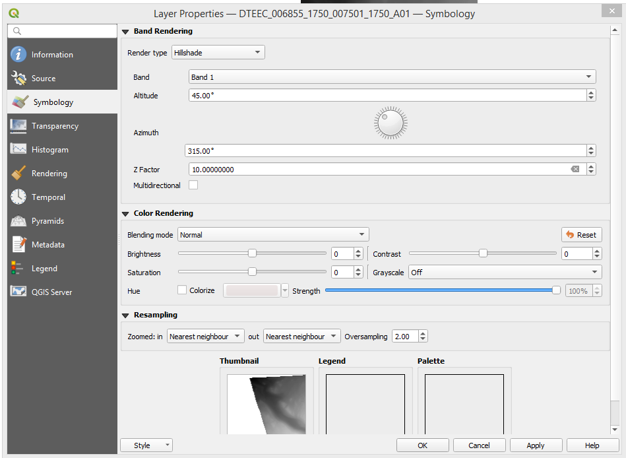Click the Symbology paintbrush icon
Screen dimensions: 626x458
coord(20,102)
